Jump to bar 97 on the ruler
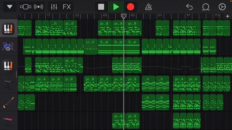This screenshot has height=130, width=232. point(188,15)
